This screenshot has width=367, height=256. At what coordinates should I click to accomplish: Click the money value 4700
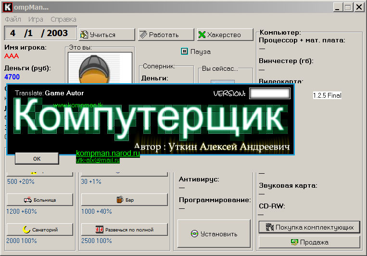point(12,77)
